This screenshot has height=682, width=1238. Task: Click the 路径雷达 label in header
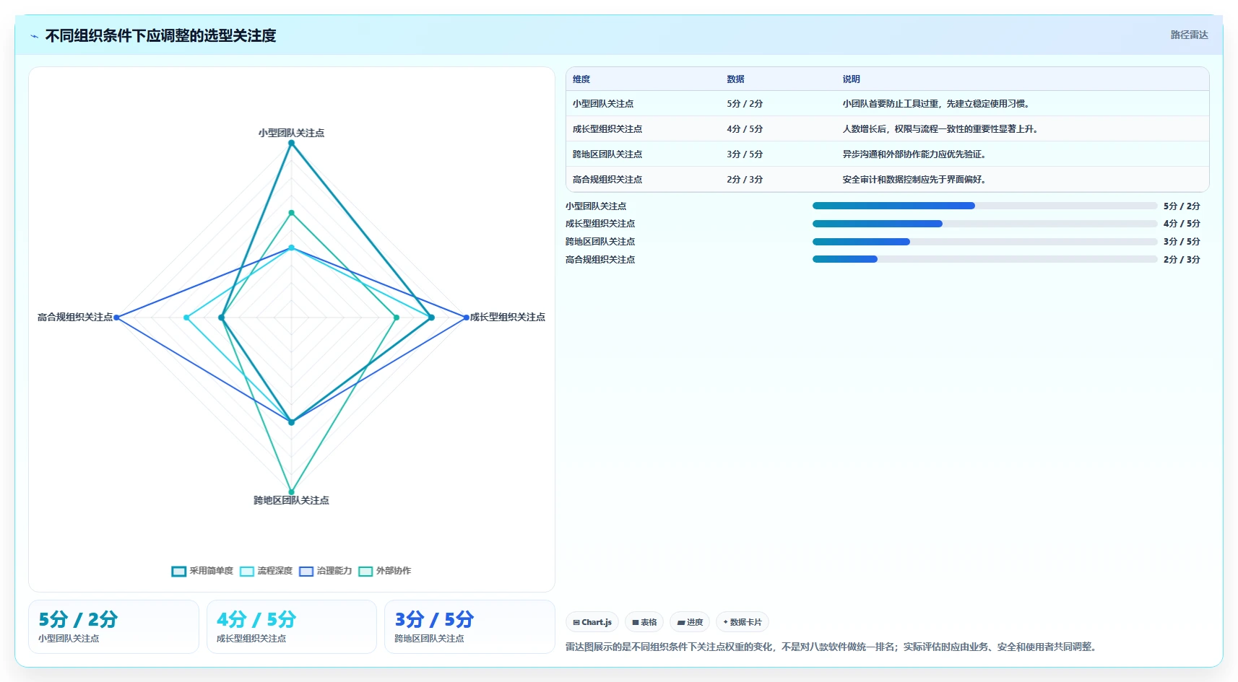pos(1189,35)
